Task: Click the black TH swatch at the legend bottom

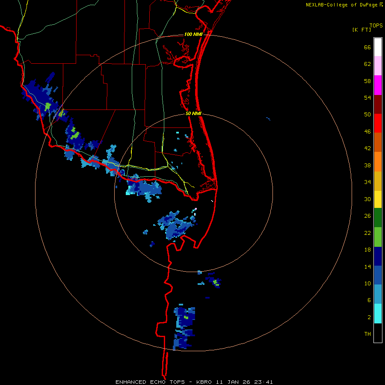Action: 378,333
